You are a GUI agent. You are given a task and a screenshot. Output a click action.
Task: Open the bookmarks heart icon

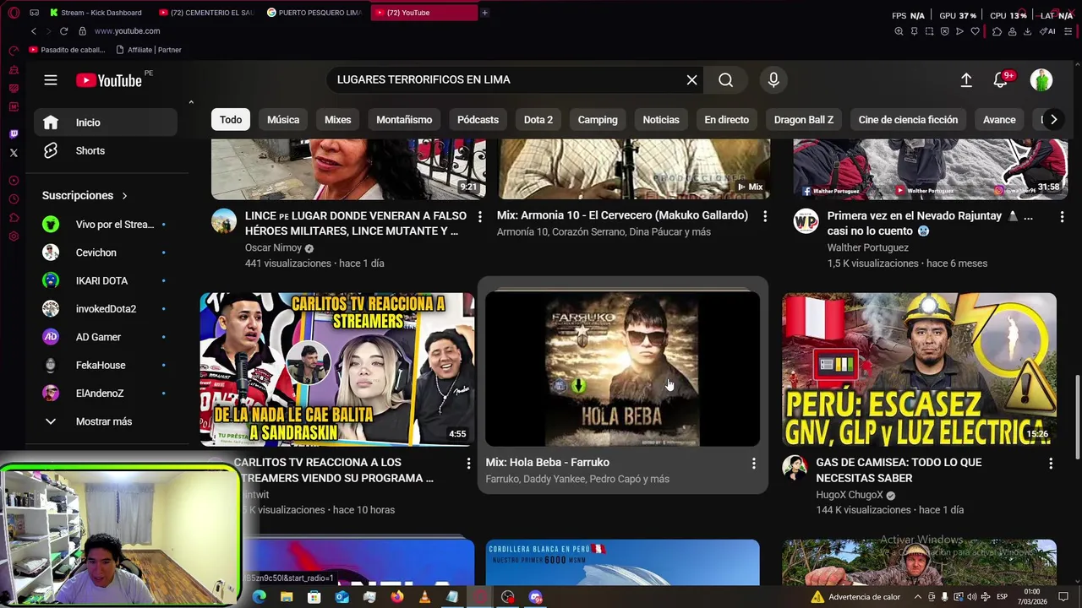point(975,31)
